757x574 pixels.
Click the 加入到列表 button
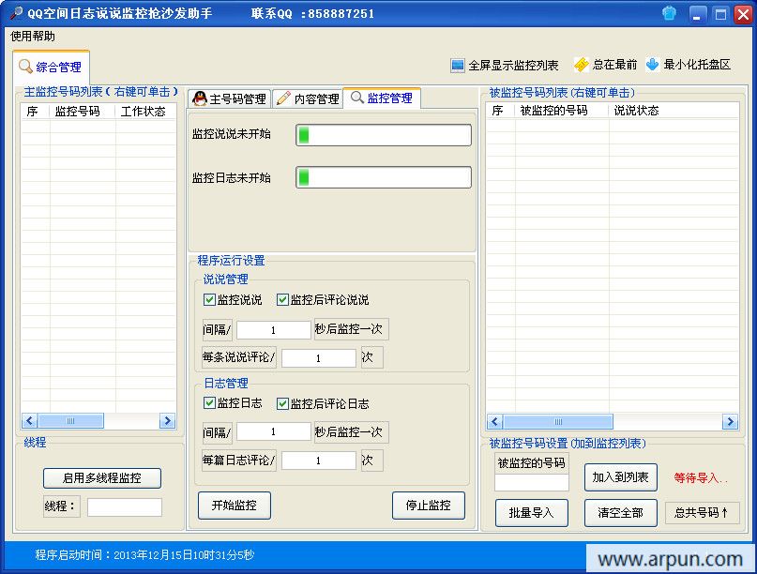click(x=620, y=477)
